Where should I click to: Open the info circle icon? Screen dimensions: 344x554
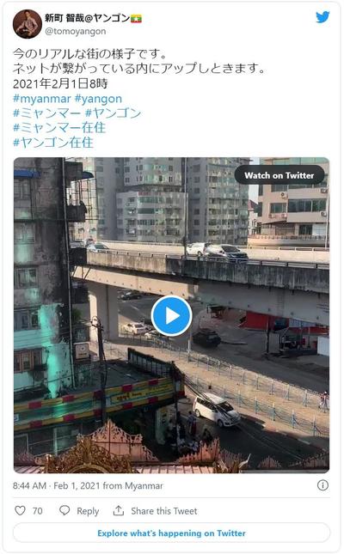(x=322, y=485)
